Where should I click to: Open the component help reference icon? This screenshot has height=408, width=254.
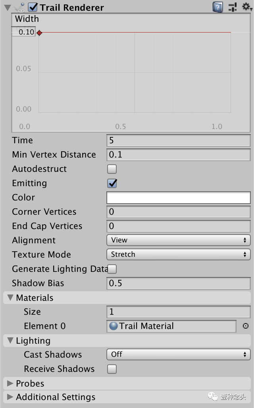218,7
